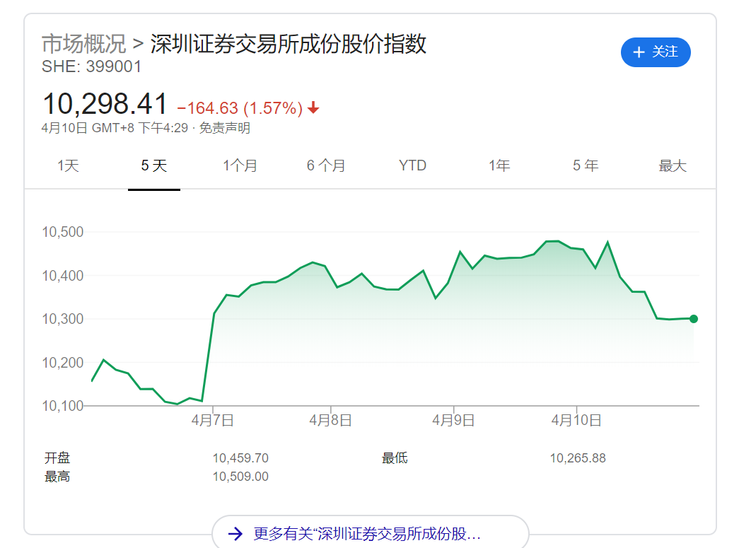The image size is (739, 548).
Task: Select the 5 天 range tab
Action: [x=154, y=166]
